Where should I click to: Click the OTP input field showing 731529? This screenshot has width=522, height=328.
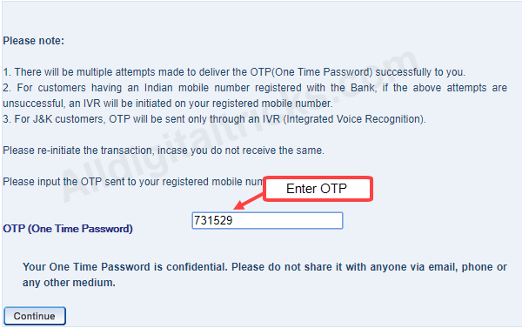click(267, 220)
